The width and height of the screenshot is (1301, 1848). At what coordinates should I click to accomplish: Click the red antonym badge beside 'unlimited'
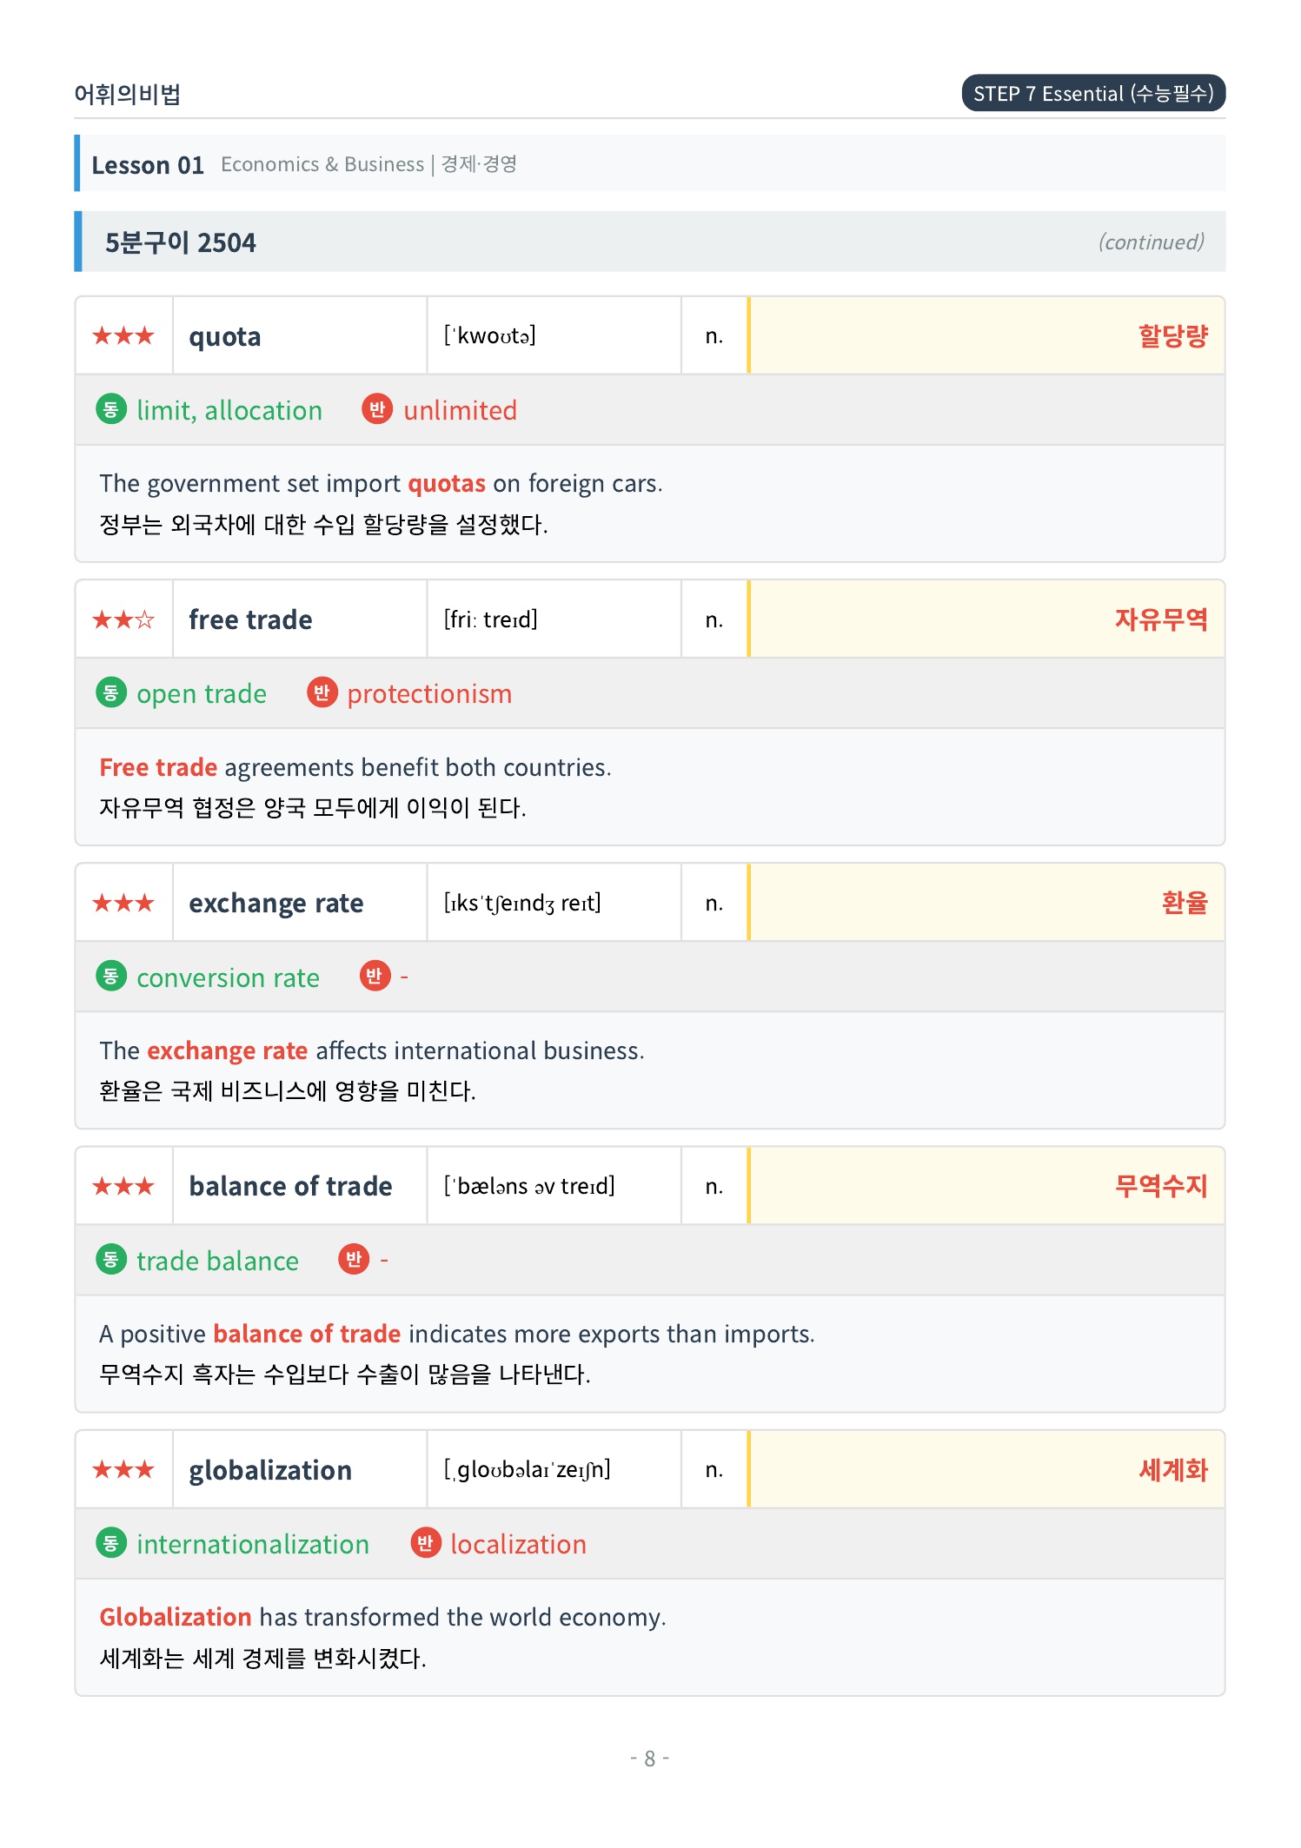click(377, 409)
